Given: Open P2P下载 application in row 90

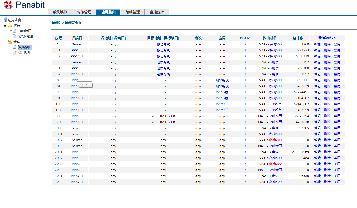Looking at the screenshot, I should (x=222, y=92).
